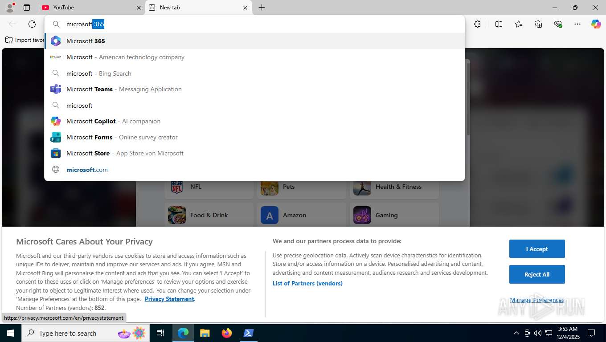Pick the plain 'microsoft' search suggestion
606x342 pixels.
point(254,106)
